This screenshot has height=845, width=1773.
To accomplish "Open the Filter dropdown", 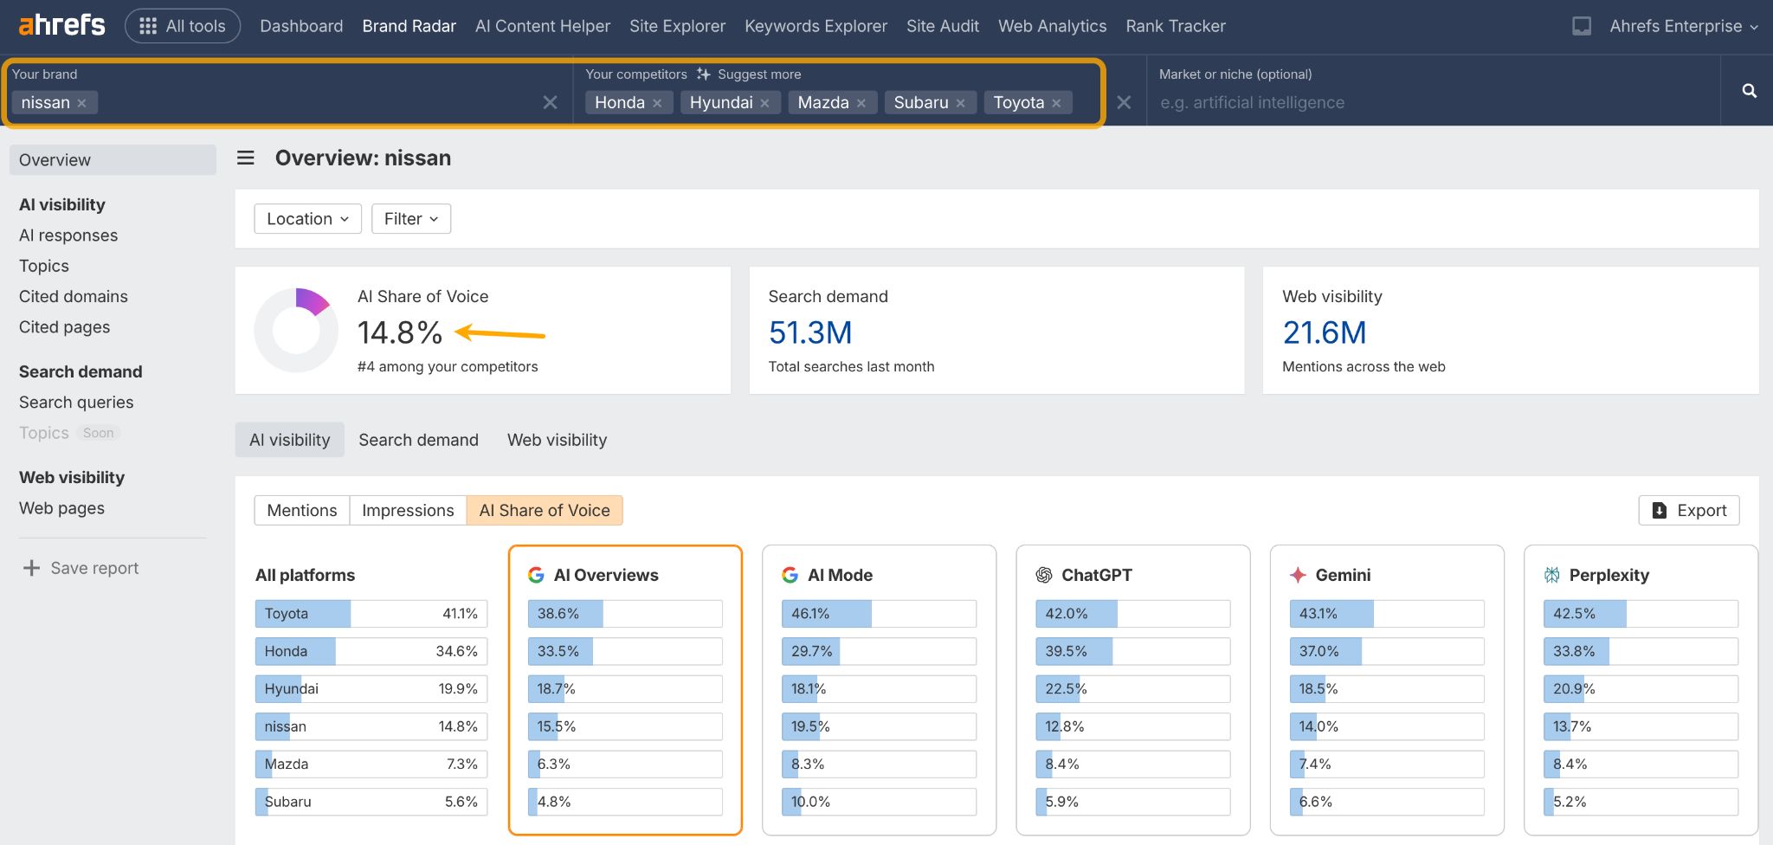I will 409,218.
